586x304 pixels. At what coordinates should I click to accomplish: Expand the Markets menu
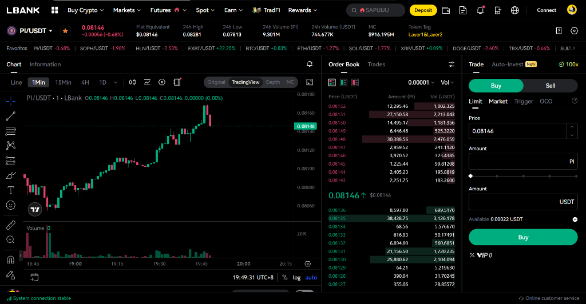[x=127, y=10]
